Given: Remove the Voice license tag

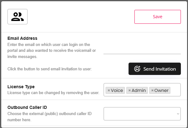Looking at the screenshot, I should pyautogui.click(x=109, y=90).
